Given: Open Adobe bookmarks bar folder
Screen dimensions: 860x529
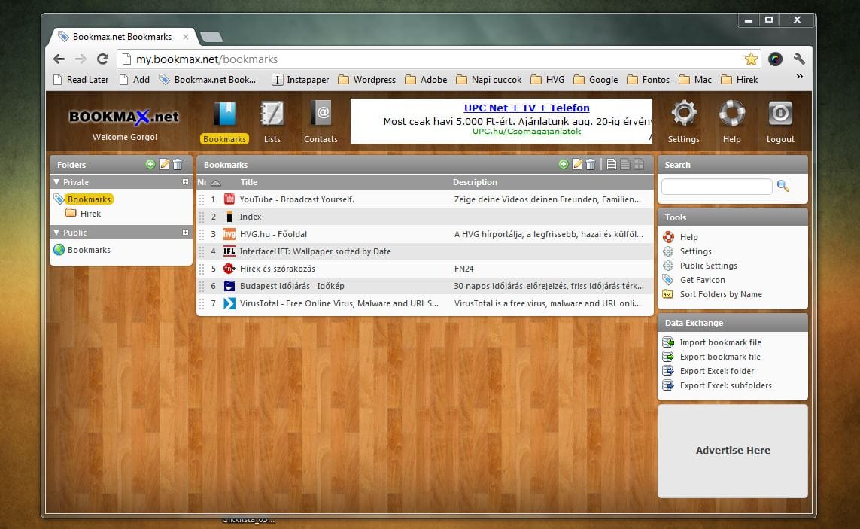Looking at the screenshot, I should point(426,80).
